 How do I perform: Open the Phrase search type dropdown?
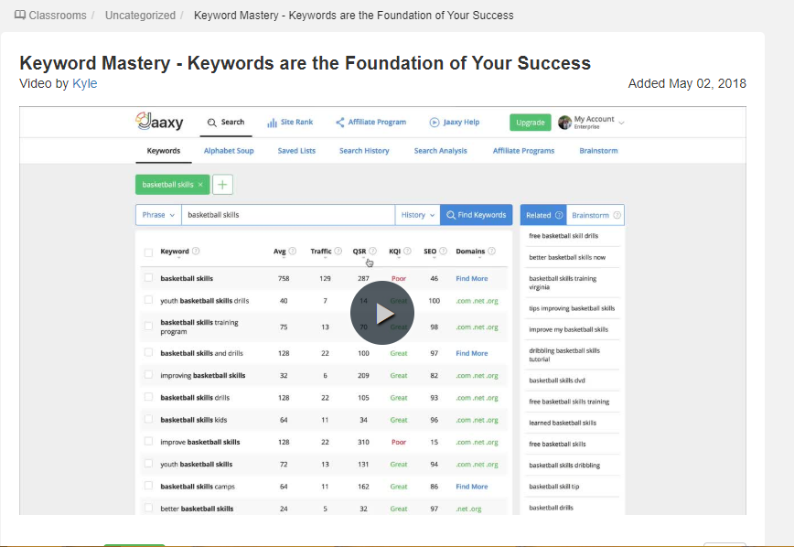[x=158, y=215]
